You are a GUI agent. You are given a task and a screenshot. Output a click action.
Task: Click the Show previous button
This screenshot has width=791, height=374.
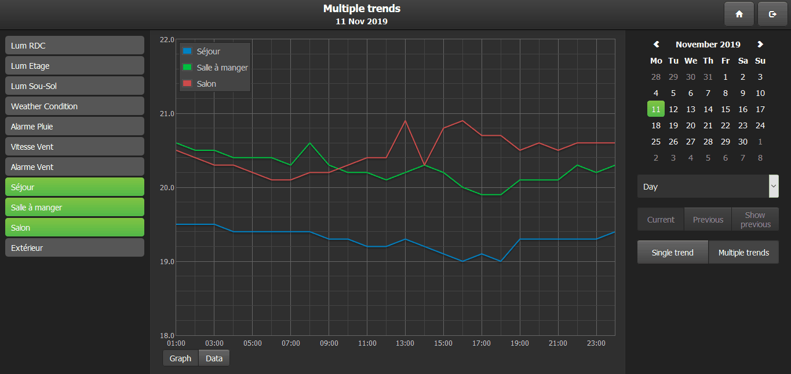pyautogui.click(x=755, y=220)
